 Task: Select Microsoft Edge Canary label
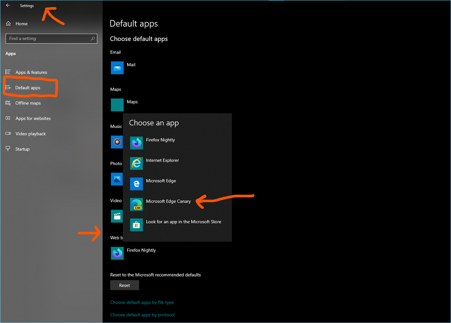tap(168, 201)
